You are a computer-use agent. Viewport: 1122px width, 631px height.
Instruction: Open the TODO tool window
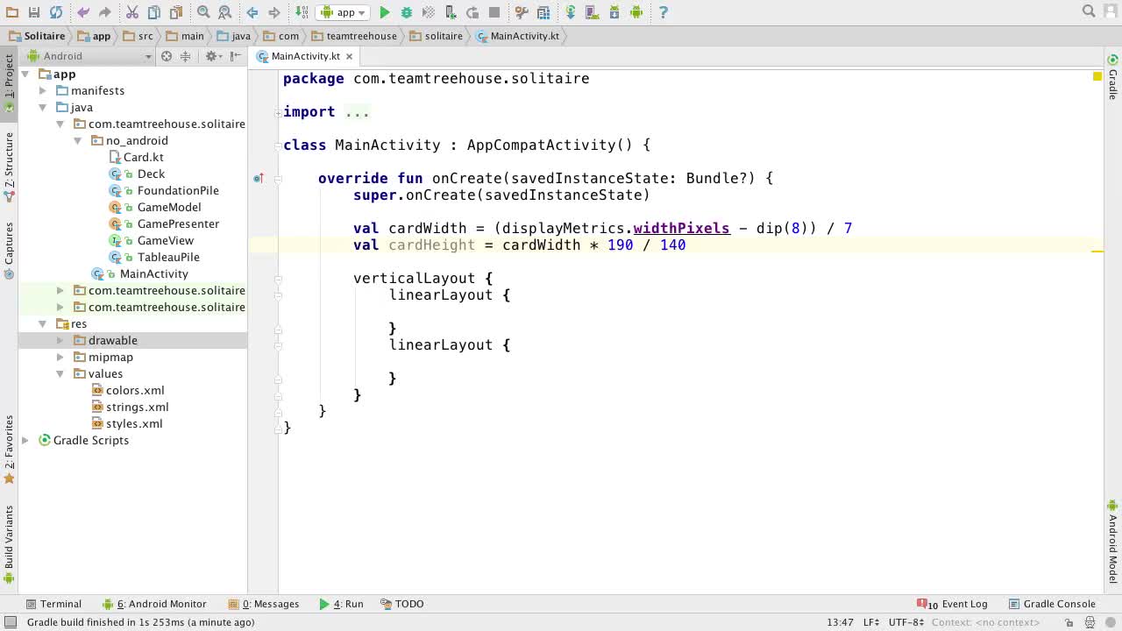(x=402, y=604)
